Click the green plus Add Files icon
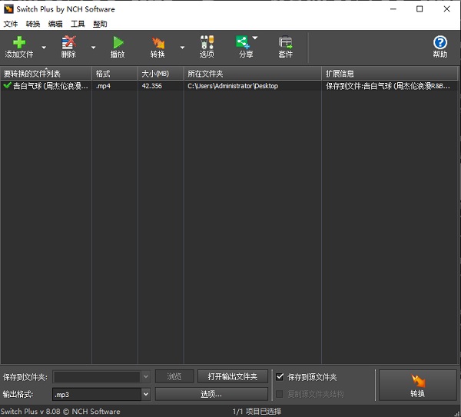 [19, 42]
